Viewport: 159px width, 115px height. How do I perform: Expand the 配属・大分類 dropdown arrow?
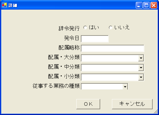click(x=141, y=58)
